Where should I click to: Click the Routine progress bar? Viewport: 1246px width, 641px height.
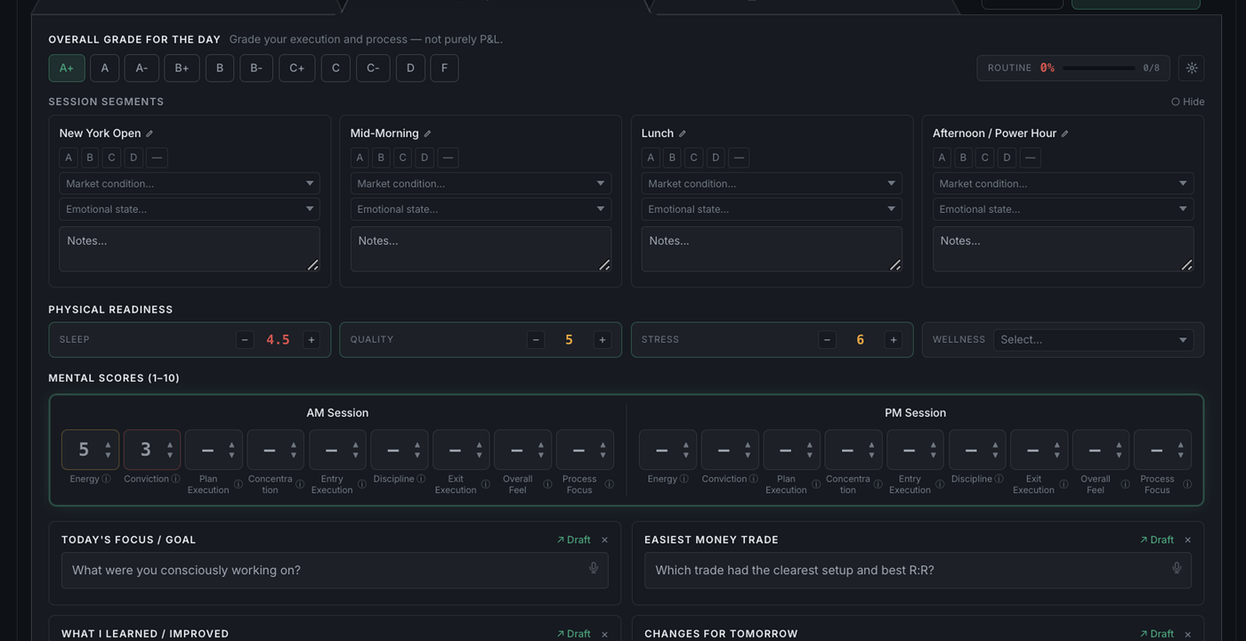click(1099, 68)
